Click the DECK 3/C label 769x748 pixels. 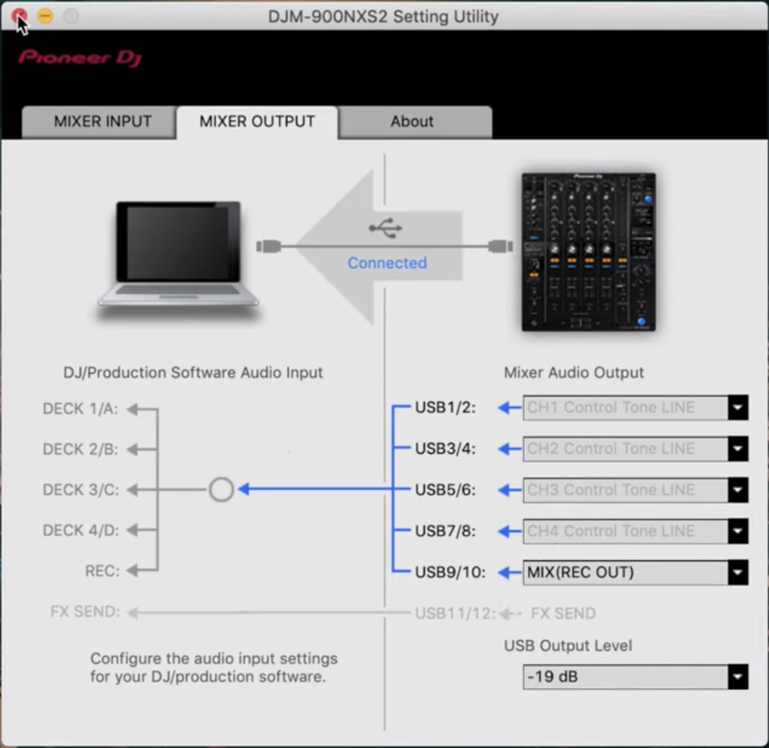81,489
